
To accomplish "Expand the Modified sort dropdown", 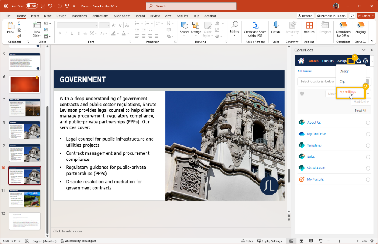I will tap(361, 102).
